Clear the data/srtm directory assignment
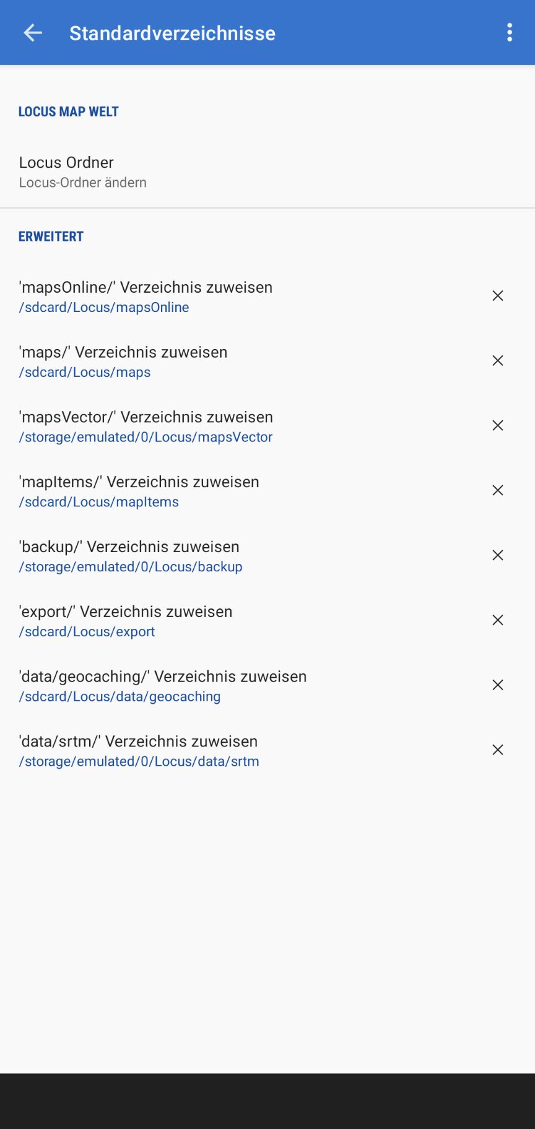Image resolution: width=535 pixels, height=1129 pixels. pyautogui.click(x=497, y=750)
